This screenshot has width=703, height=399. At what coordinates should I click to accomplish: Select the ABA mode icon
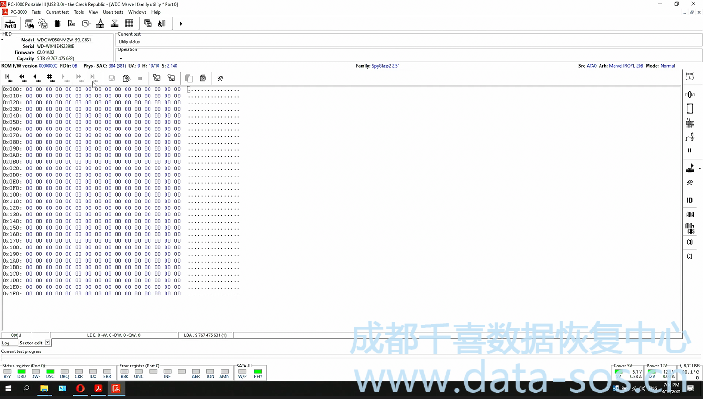pyautogui.click(x=689, y=215)
